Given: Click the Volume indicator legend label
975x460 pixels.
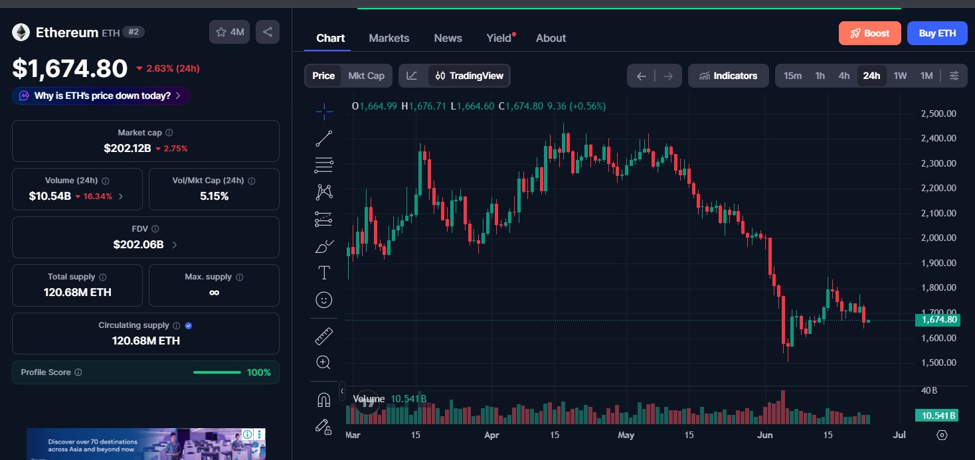Looking at the screenshot, I should click(369, 398).
